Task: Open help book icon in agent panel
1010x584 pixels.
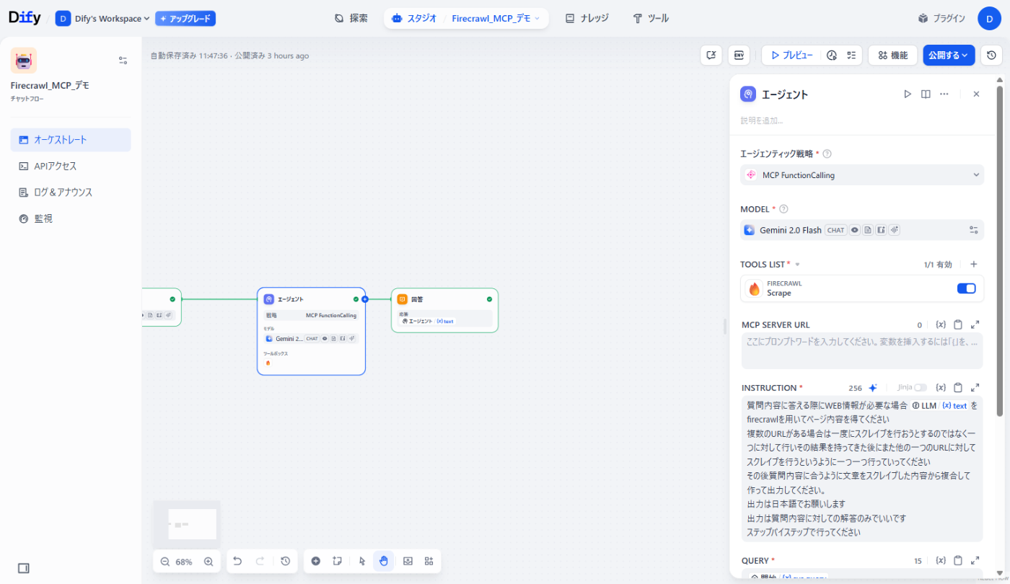Action: pos(926,94)
